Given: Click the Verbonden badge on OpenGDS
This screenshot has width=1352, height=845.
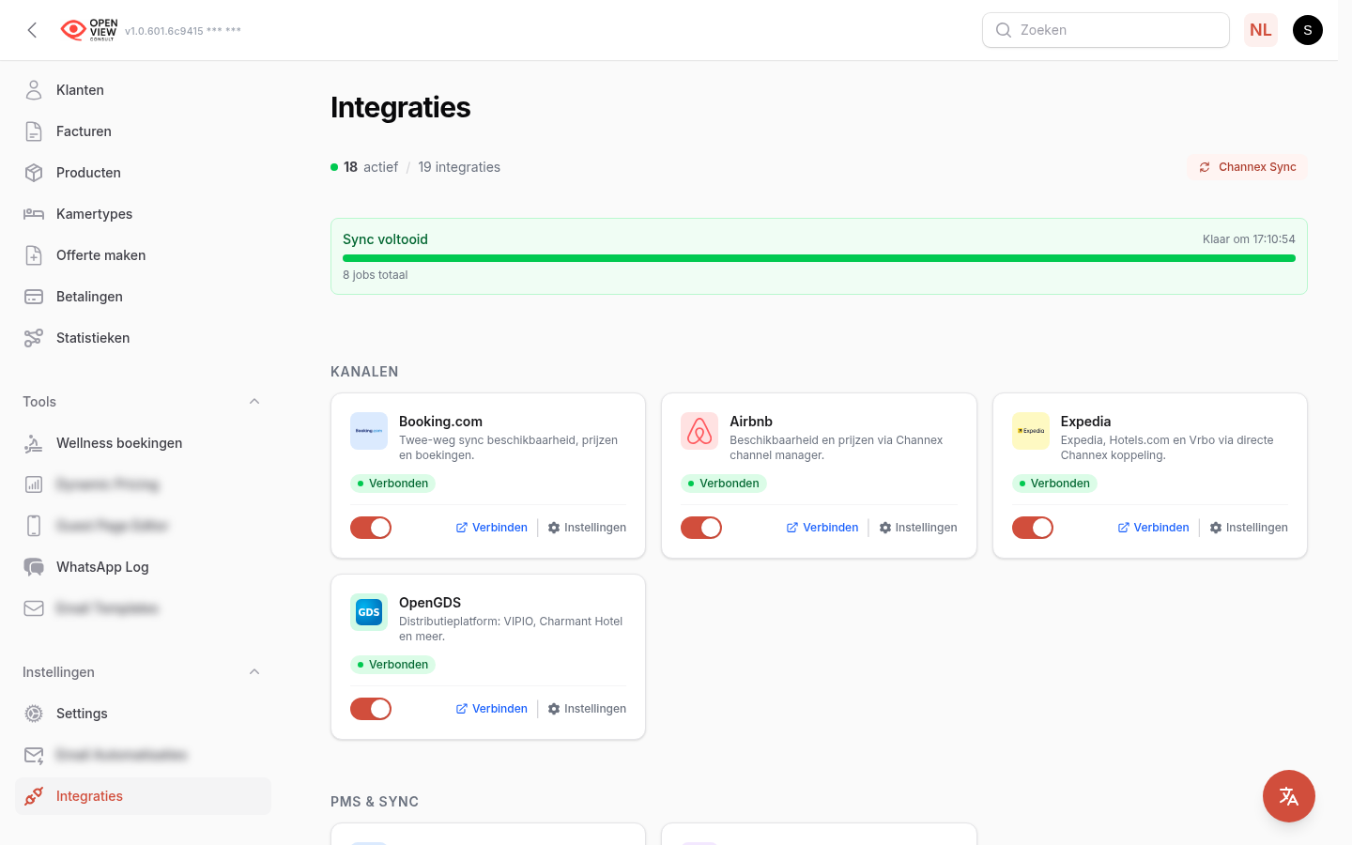Looking at the screenshot, I should [x=392, y=665].
